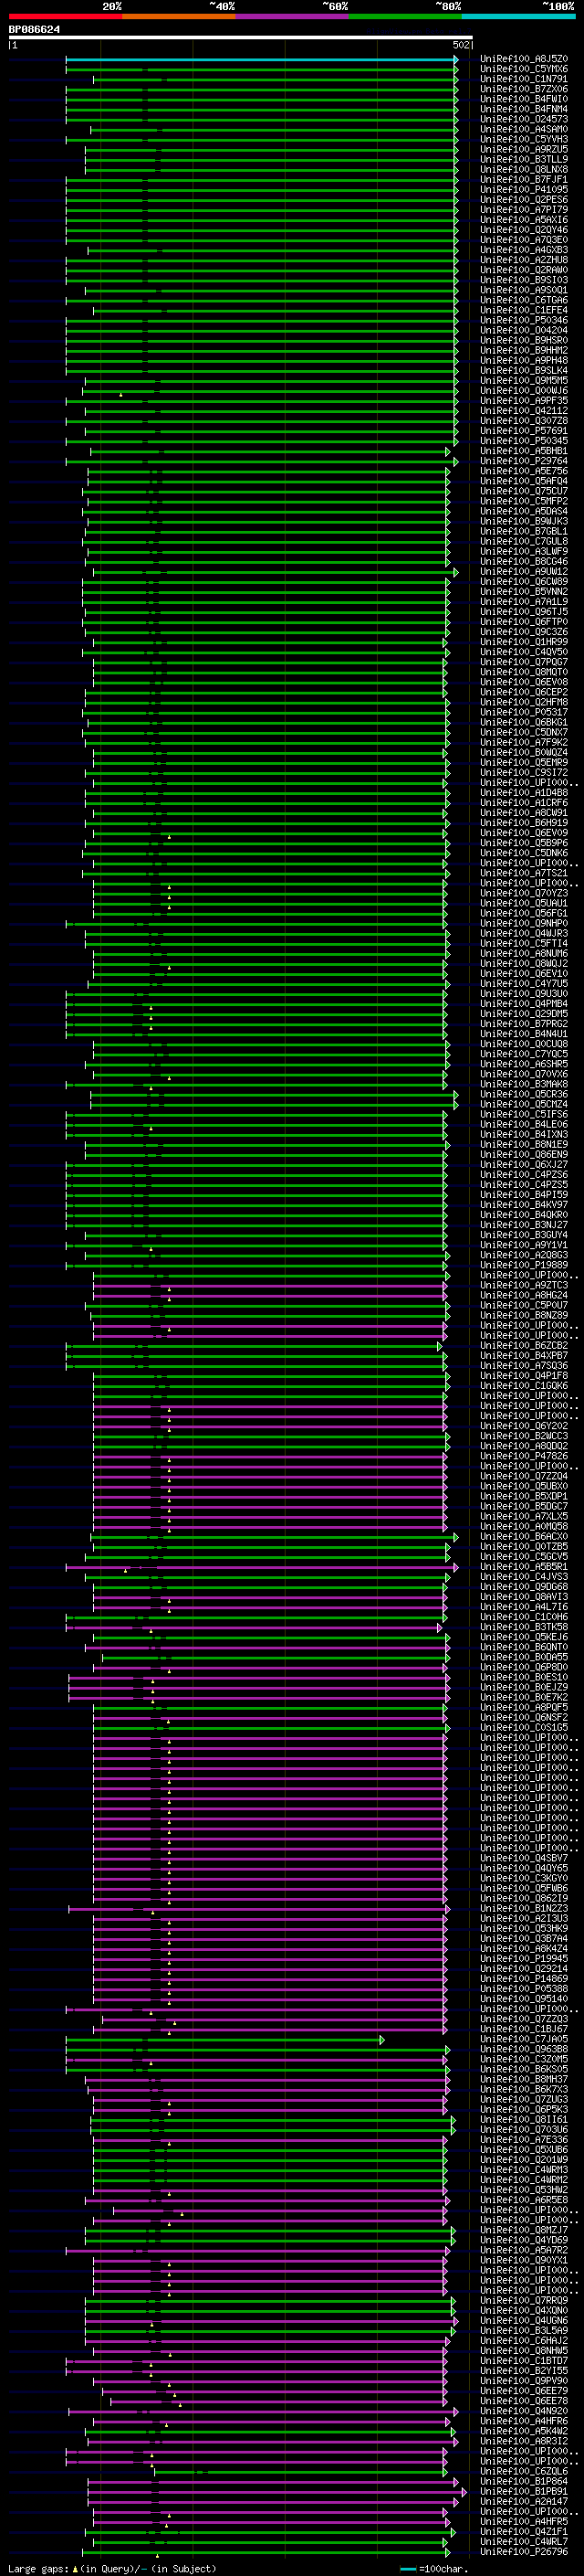The width and height of the screenshot is (584, 2576).
Task: Select hit label UniRef100_C7YQC5
Action: pyautogui.click(x=523, y=1054)
